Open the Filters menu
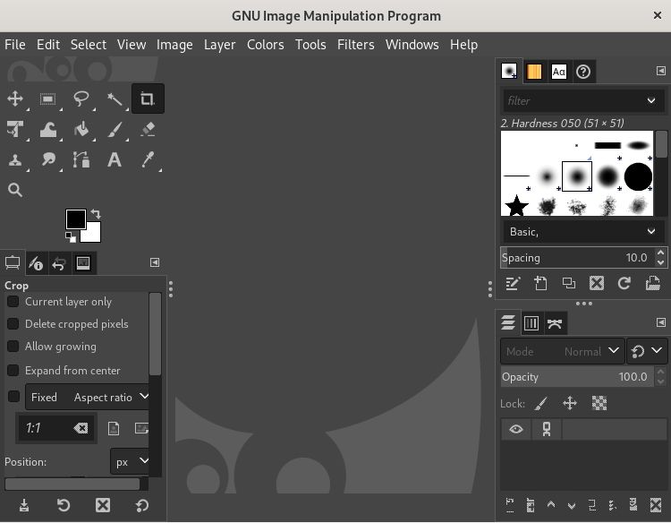The height and width of the screenshot is (523, 671). (355, 44)
